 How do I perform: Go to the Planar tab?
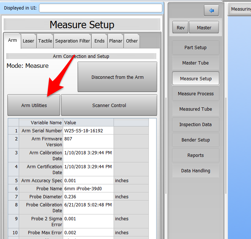coord(115,41)
